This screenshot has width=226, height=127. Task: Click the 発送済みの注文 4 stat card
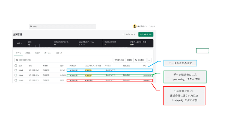point(115,43)
